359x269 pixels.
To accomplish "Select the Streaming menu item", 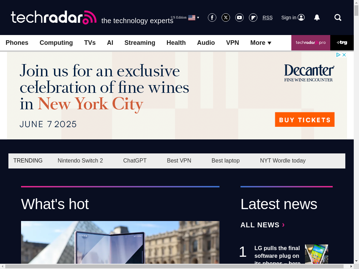I will (140, 43).
